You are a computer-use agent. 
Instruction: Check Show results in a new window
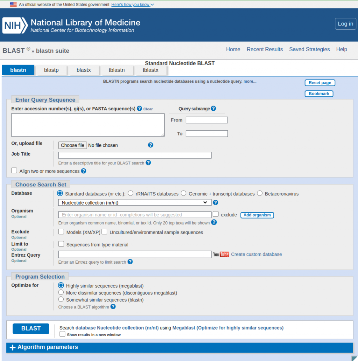pos(63,334)
